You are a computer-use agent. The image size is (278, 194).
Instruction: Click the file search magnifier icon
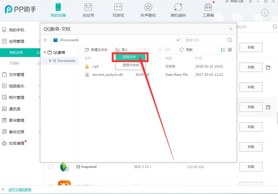pos(229,40)
